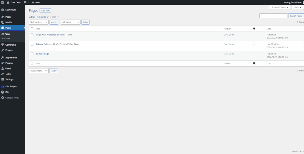Open the top Bulk actions dropdown
The image size is (304, 154).
coord(39,22)
